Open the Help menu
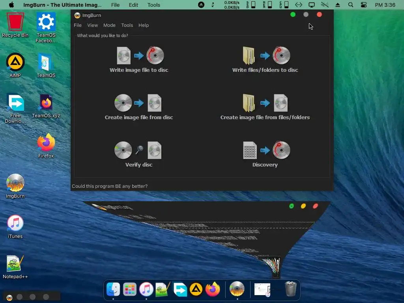Viewport: 404px width, 303px height. click(144, 25)
